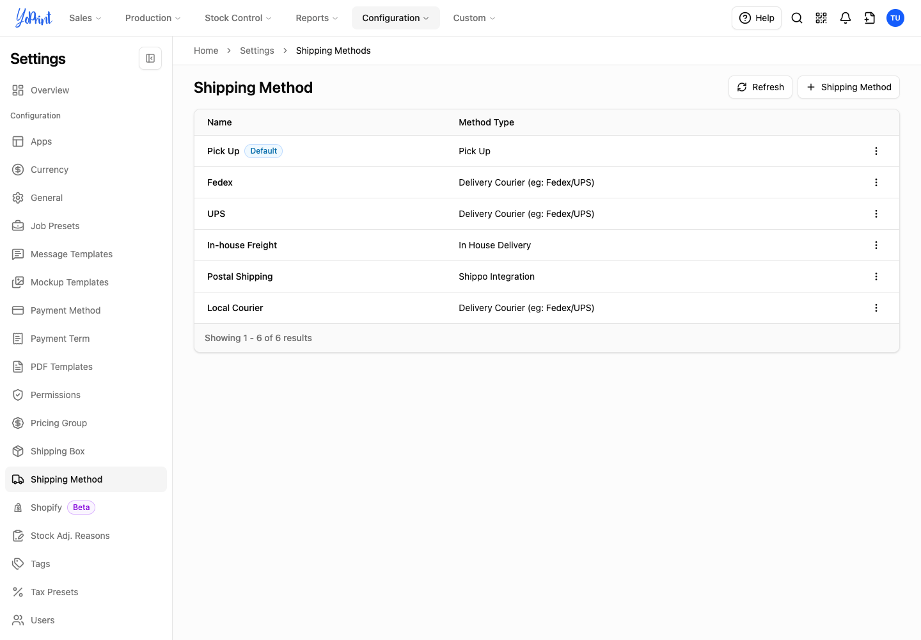Open row actions for In-house Freight
This screenshot has height=640, width=921.
coord(876,245)
